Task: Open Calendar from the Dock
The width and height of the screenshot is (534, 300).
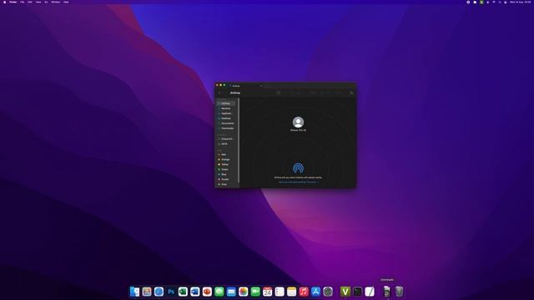Action: point(268,292)
